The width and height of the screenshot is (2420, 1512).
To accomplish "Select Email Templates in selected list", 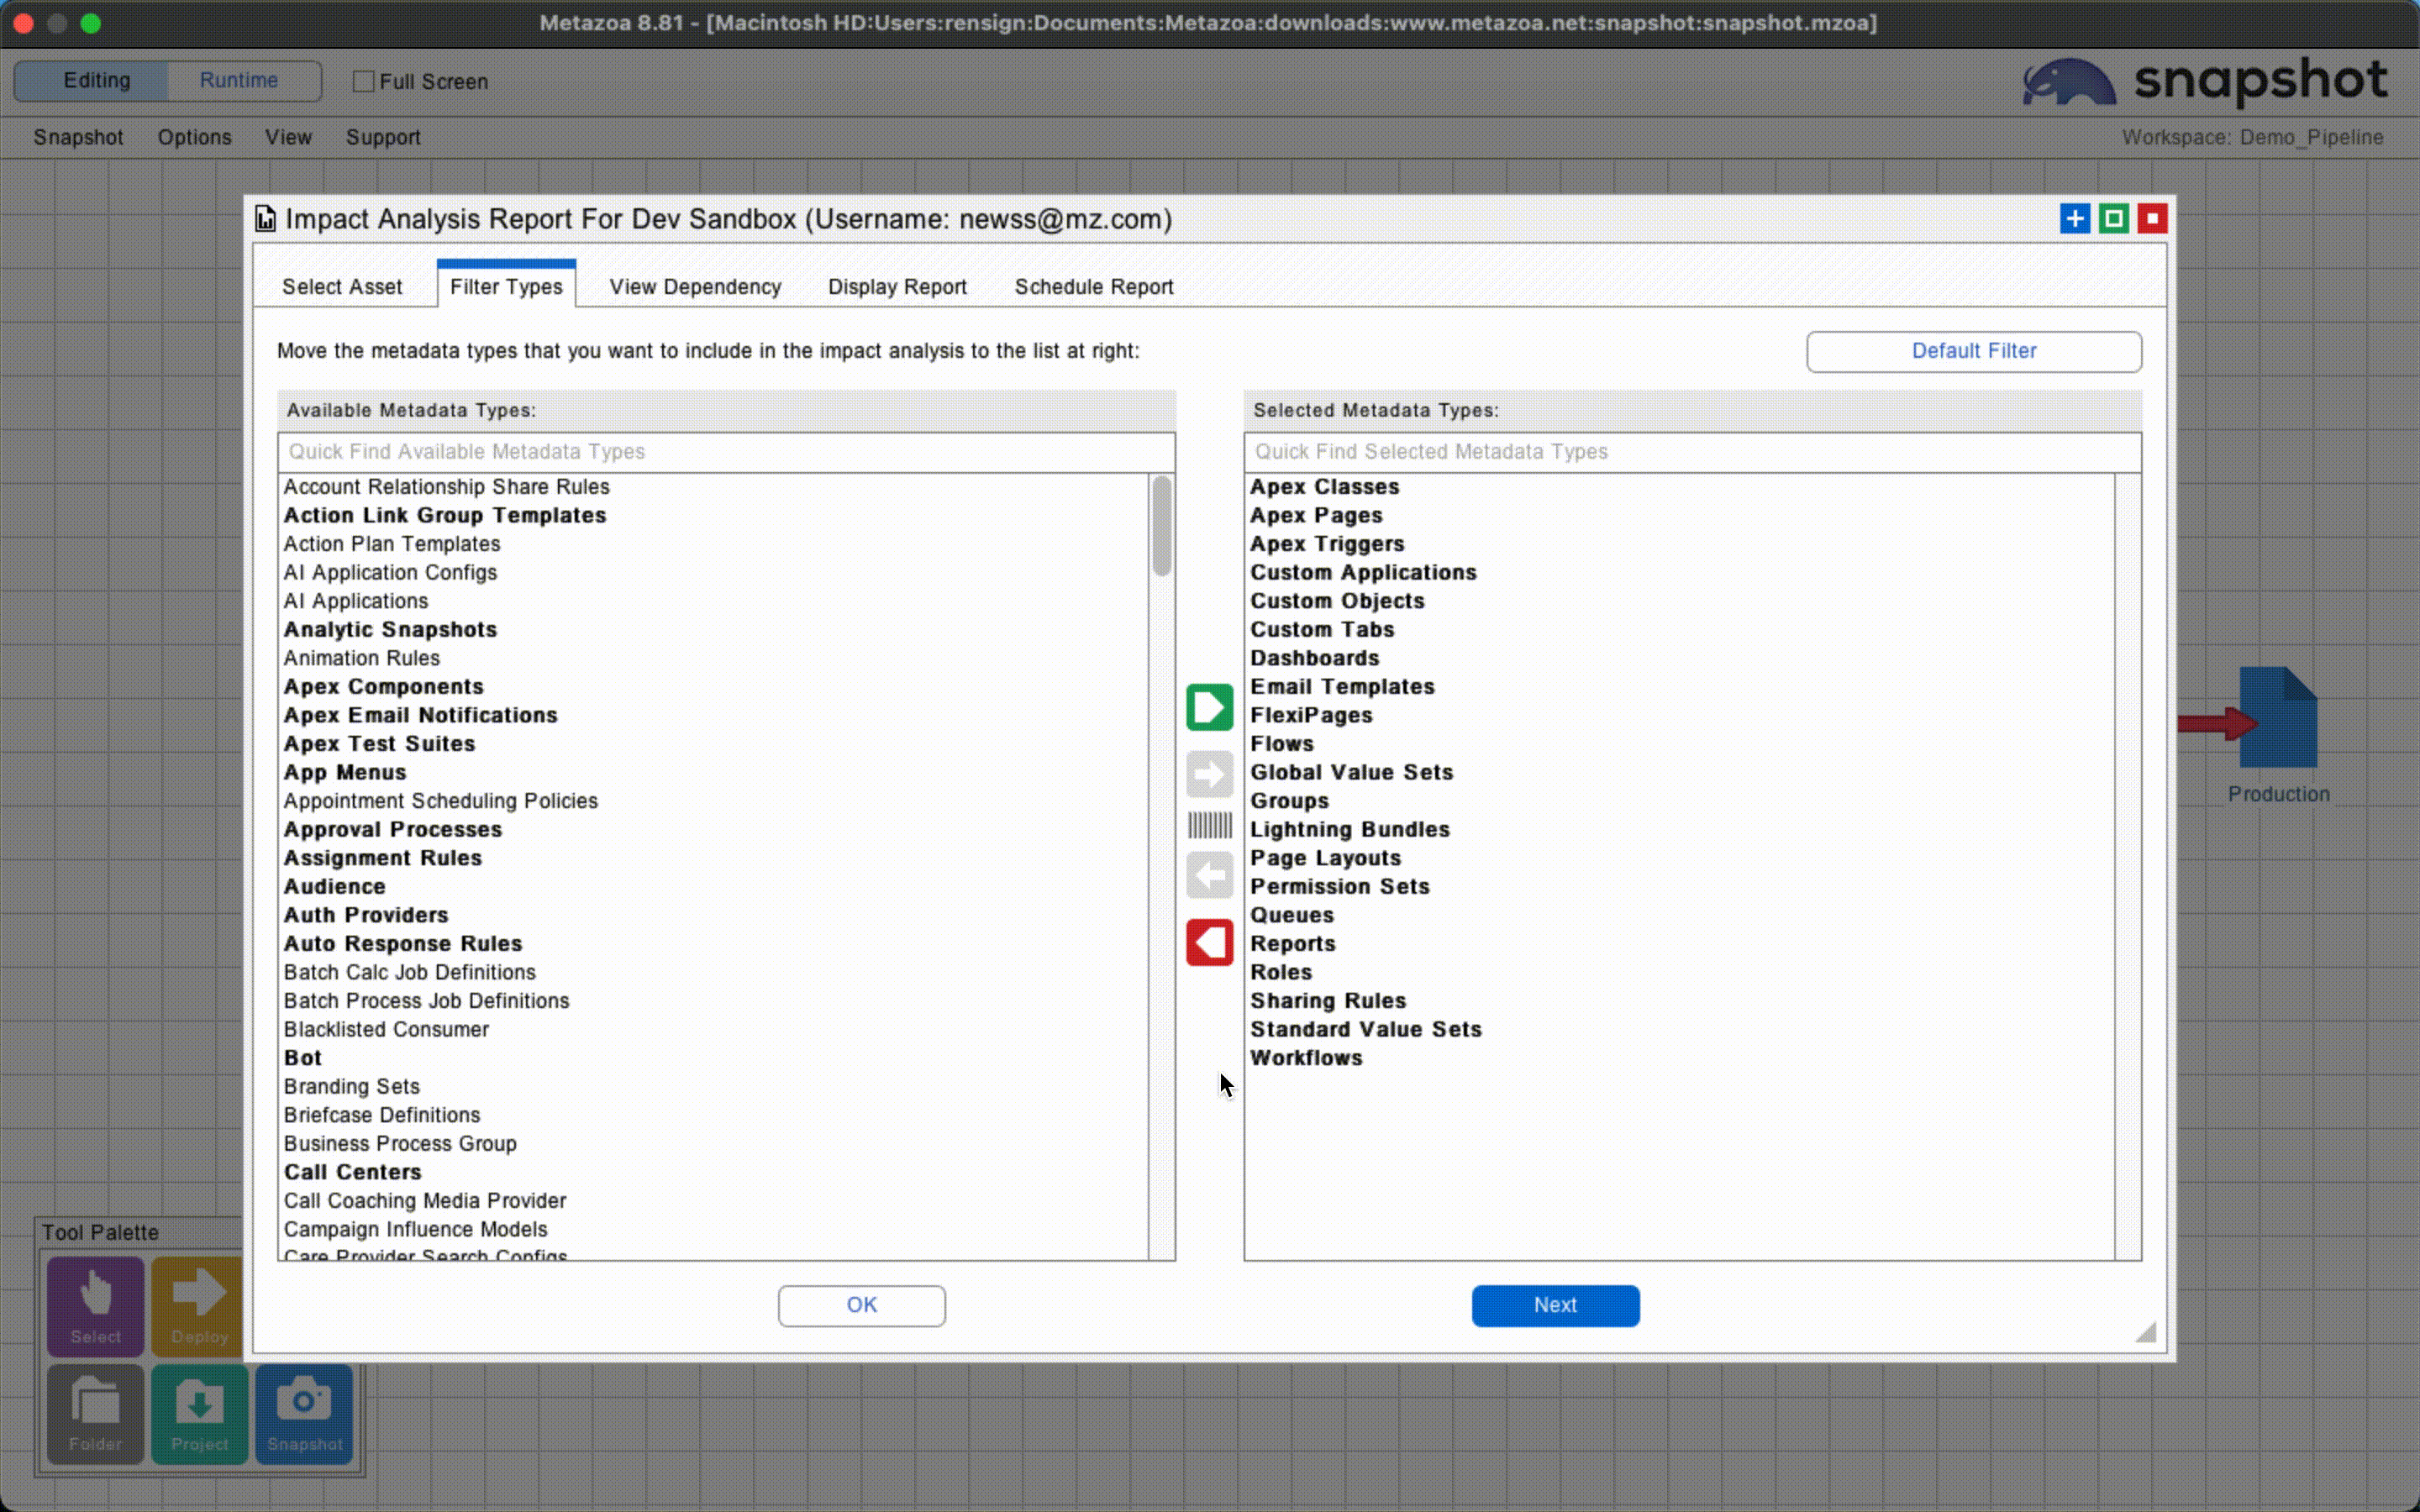I will (1680, 687).
